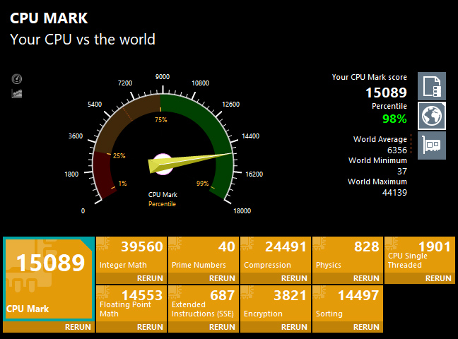Open the Physics 828 tile

348,255
